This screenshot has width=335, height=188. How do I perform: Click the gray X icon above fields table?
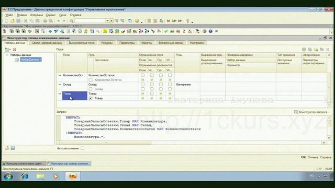click(x=328, y=50)
